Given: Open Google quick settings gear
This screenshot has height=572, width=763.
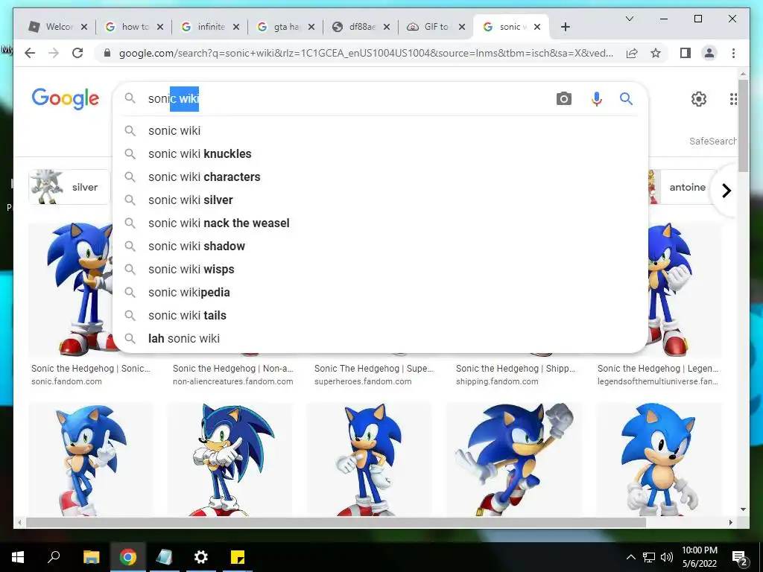Looking at the screenshot, I should [x=699, y=99].
